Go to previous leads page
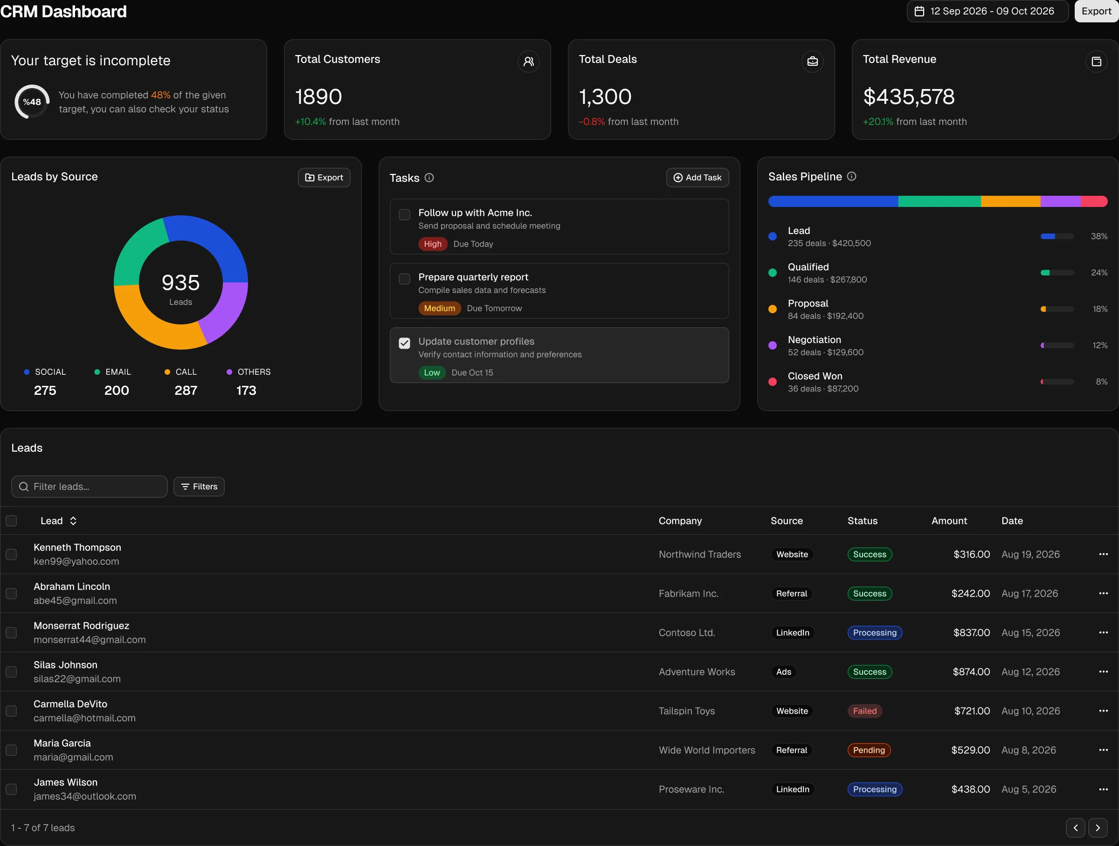Viewport: 1119px width, 846px height. click(x=1075, y=828)
